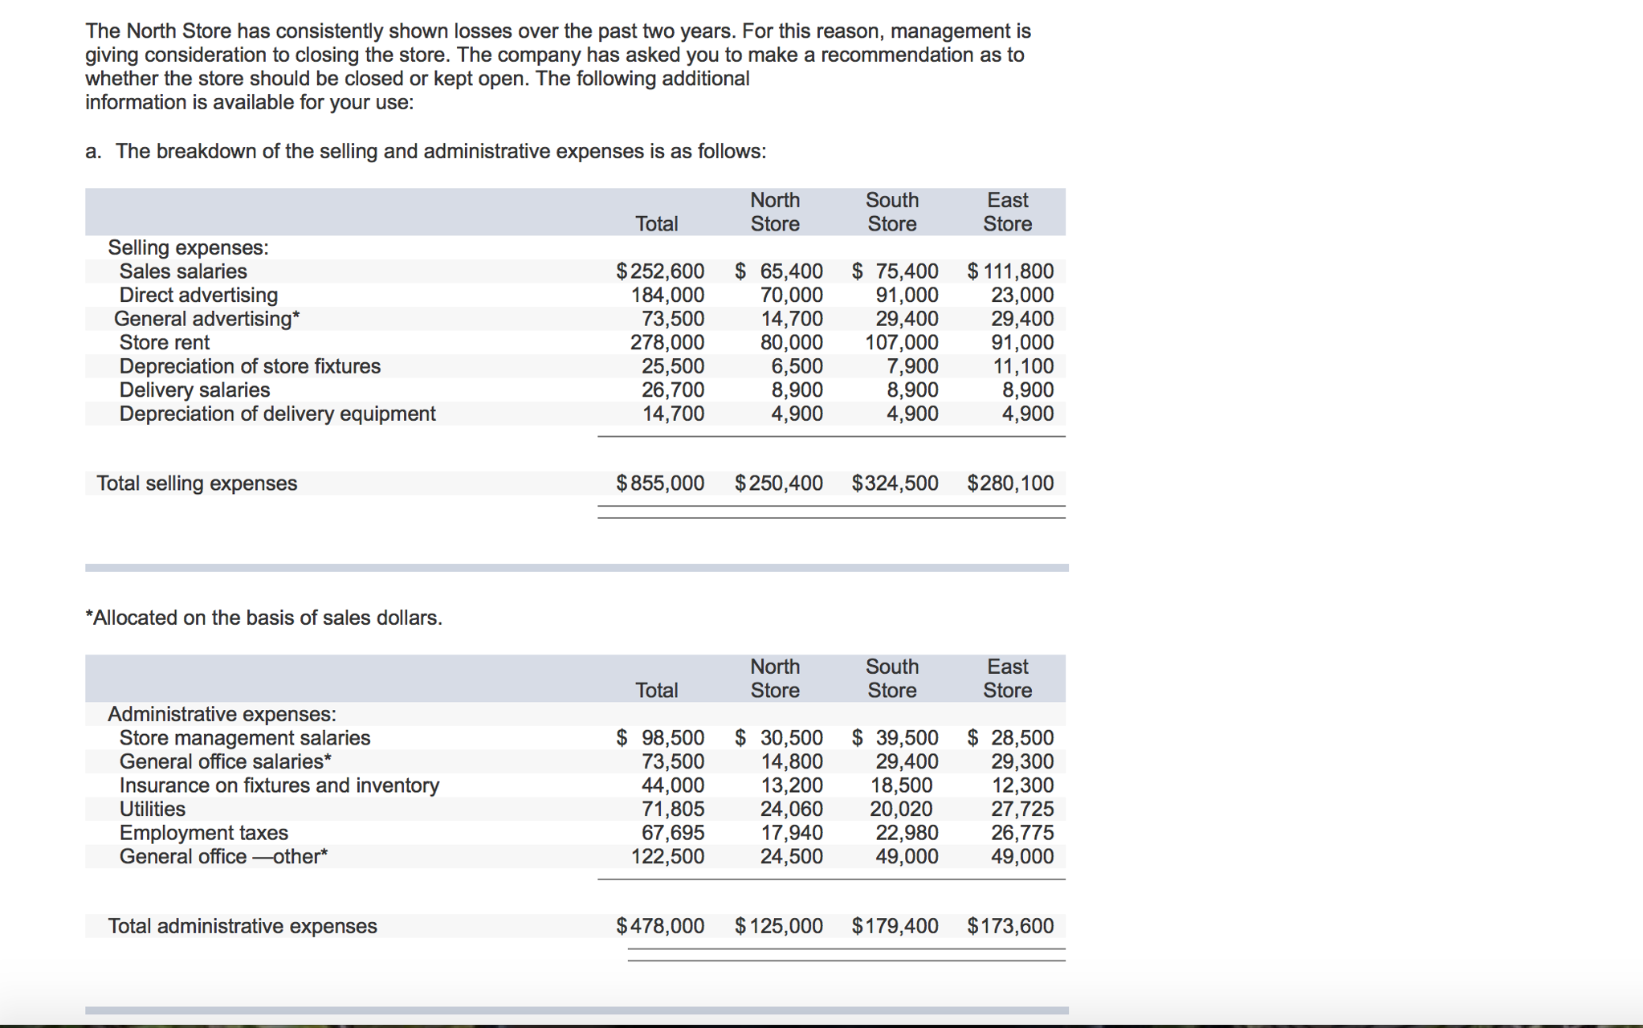
Task: Click Direct advertising total 184,000
Action: pyautogui.click(x=667, y=295)
